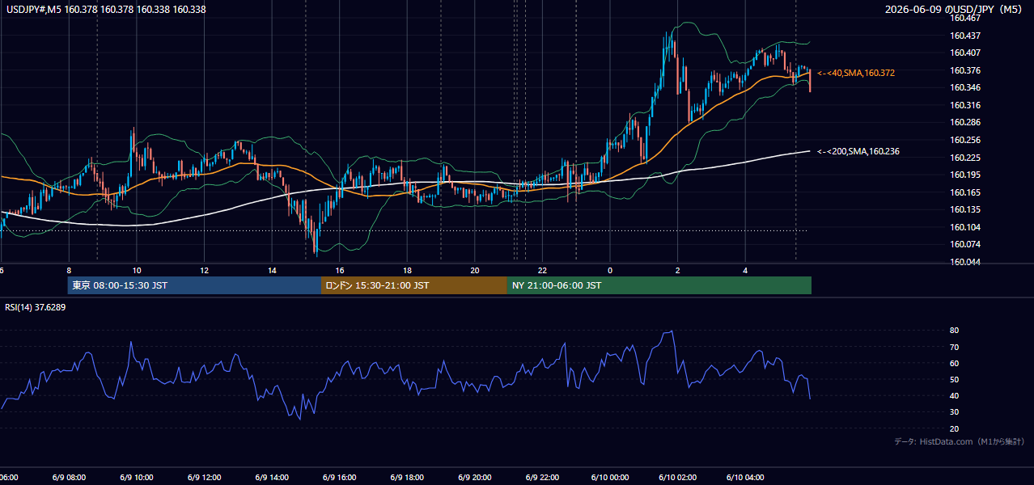Select the ロンドン 15:30-21:00 JST session bar
Screen dimensions: 1034x485
pyautogui.click(x=414, y=285)
